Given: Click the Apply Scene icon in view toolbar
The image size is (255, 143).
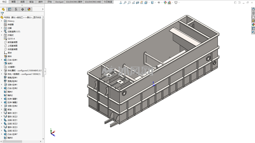Looking at the screenshot, I should point(169,2).
